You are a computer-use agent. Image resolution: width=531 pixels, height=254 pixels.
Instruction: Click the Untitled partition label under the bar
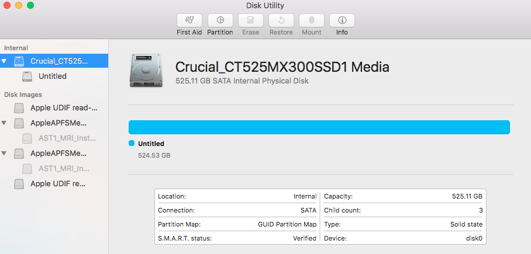(x=151, y=144)
